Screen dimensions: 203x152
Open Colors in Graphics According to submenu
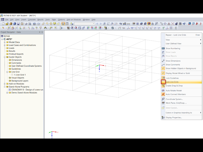click(x=182, y=113)
